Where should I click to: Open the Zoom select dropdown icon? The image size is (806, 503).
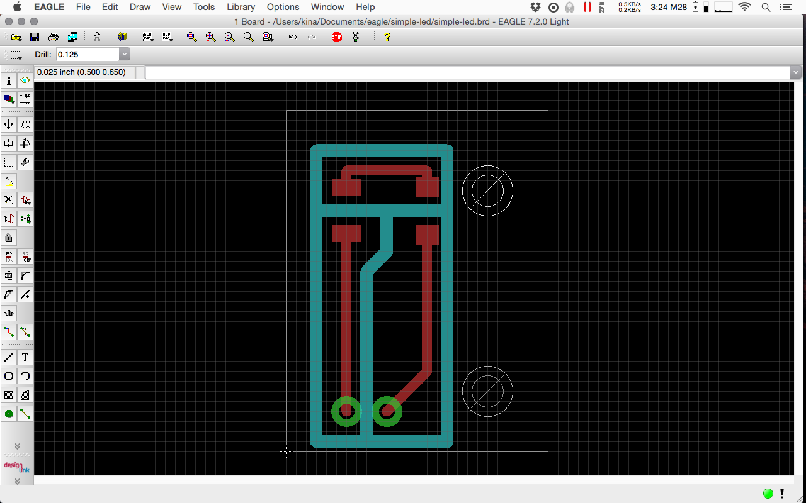[x=268, y=37]
